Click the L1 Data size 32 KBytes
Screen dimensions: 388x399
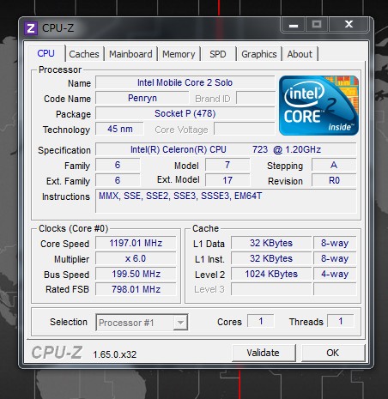(x=271, y=243)
